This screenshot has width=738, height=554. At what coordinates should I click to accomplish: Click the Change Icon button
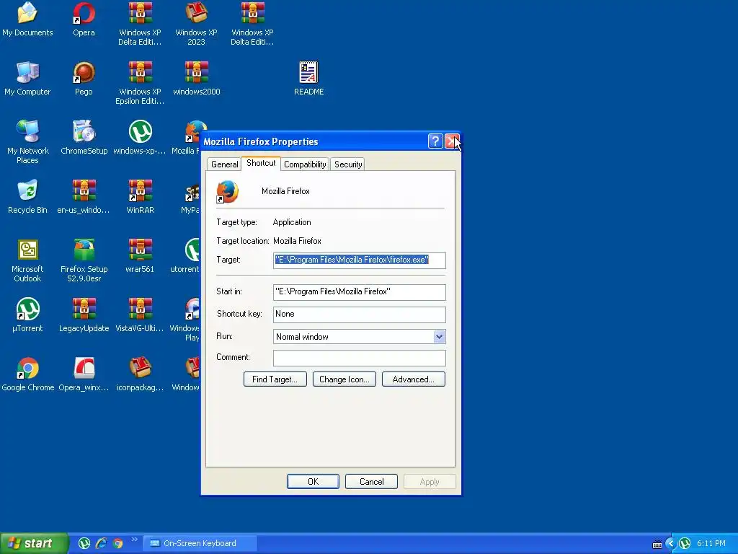click(344, 379)
